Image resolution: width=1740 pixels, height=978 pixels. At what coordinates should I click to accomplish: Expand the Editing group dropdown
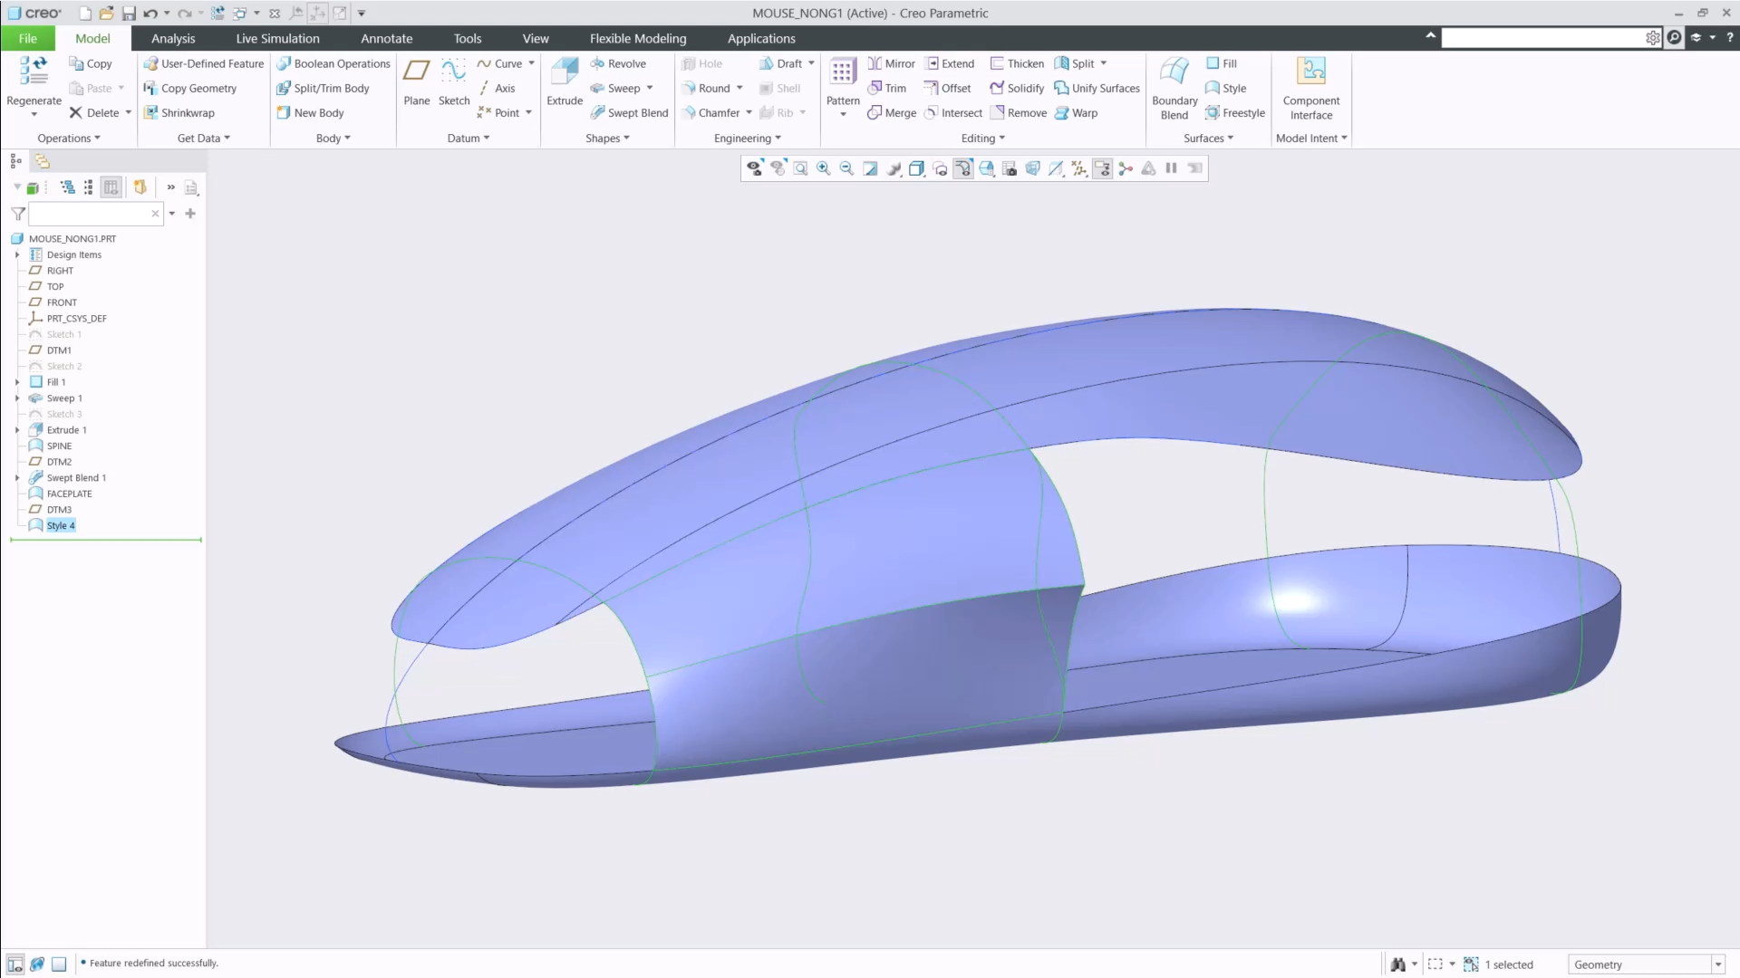982,139
